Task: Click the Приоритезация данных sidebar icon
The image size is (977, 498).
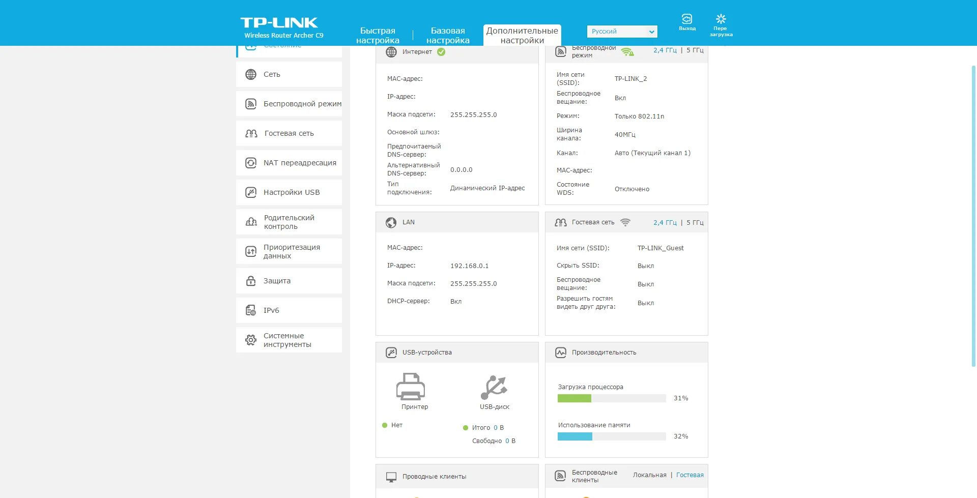Action: pos(251,251)
